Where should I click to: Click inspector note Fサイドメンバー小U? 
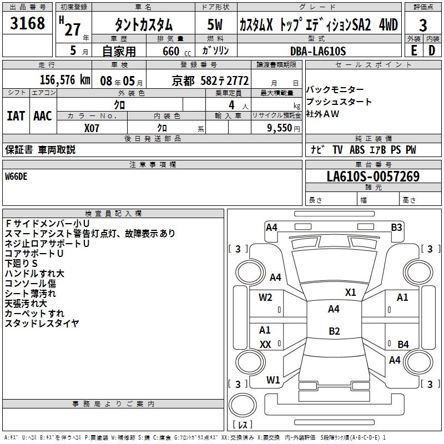pyautogui.click(x=47, y=224)
